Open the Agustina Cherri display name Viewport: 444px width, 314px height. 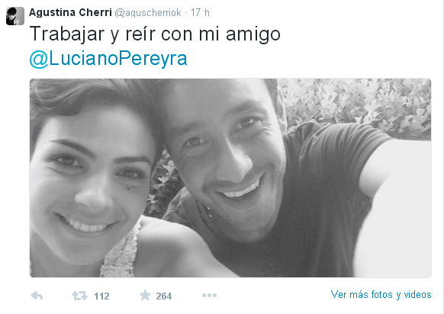click(70, 12)
